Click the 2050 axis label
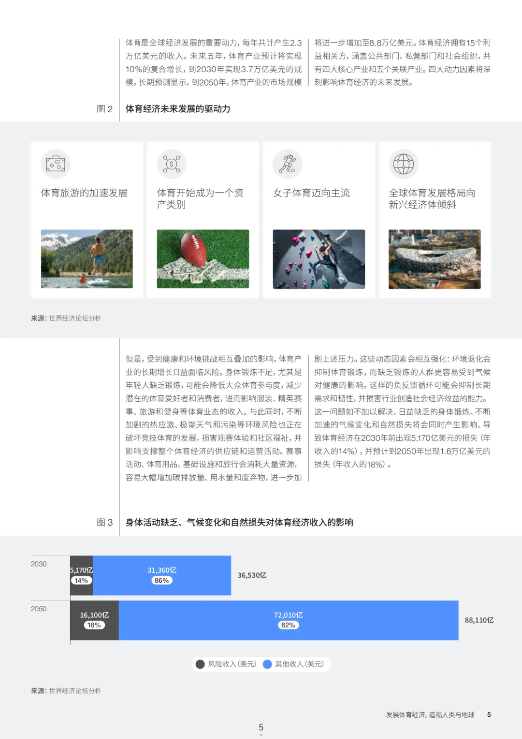 pyautogui.click(x=39, y=609)
